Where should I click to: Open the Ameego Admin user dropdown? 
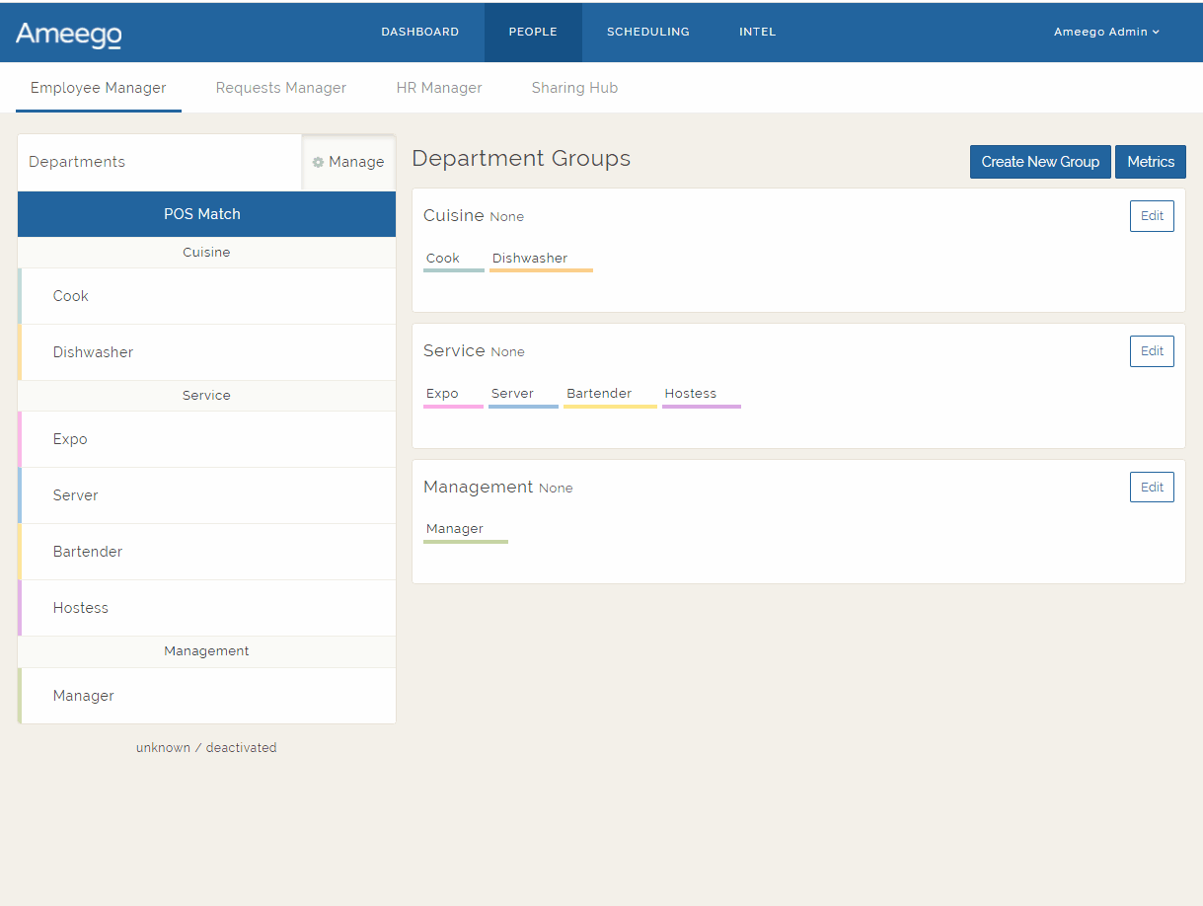[x=1106, y=32]
